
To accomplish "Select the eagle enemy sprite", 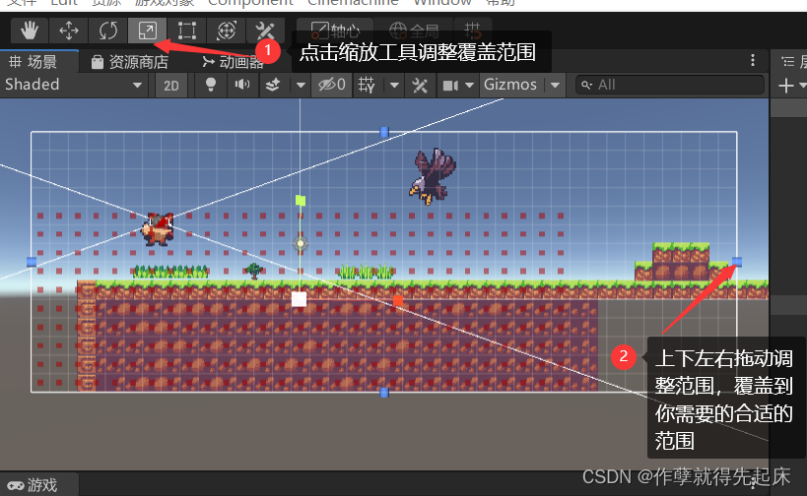I will coord(433,177).
